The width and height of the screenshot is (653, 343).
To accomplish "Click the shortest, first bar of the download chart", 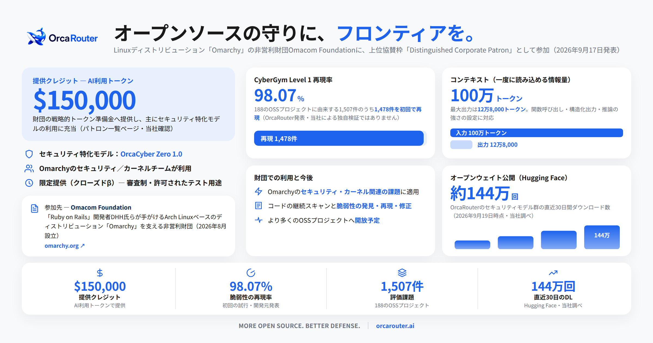I will click(472, 245).
